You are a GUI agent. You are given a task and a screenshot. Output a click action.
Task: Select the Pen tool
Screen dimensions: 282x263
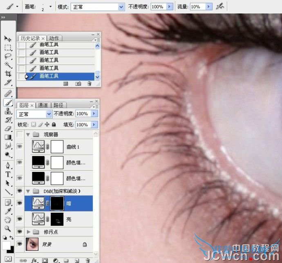click(7, 165)
